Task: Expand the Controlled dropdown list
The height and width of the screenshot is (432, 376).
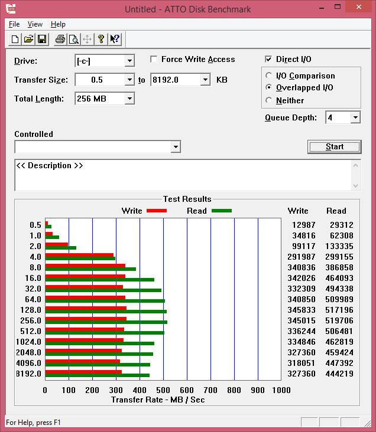Action: 176,147
